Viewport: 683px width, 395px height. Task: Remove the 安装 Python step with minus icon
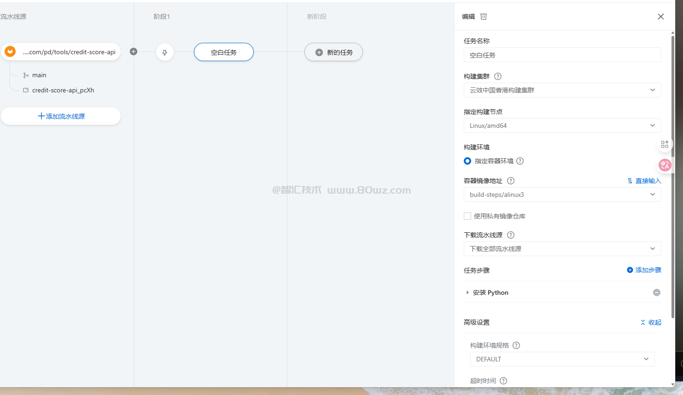coord(657,292)
